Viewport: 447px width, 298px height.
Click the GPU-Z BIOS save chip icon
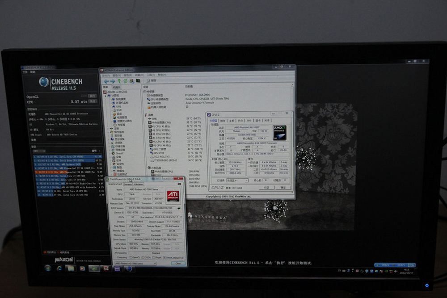click(x=179, y=208)
